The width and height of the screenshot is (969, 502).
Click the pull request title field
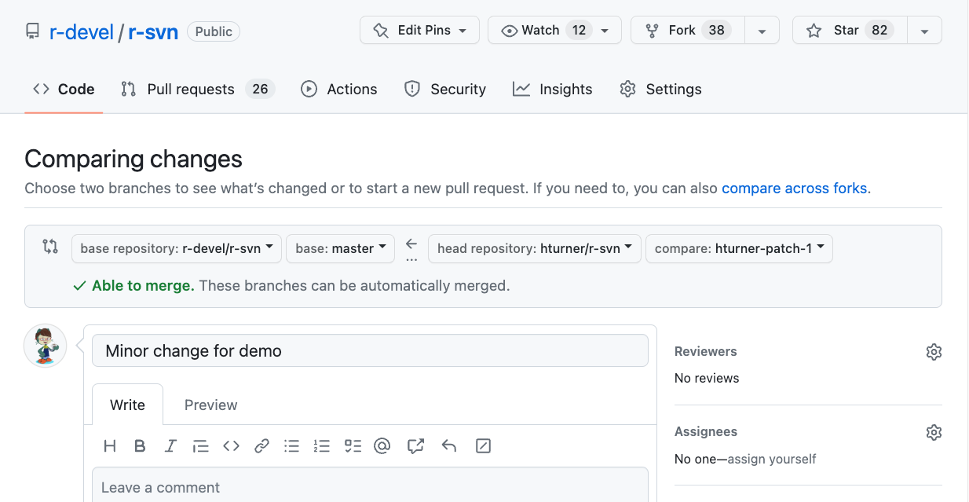(370, 351)
